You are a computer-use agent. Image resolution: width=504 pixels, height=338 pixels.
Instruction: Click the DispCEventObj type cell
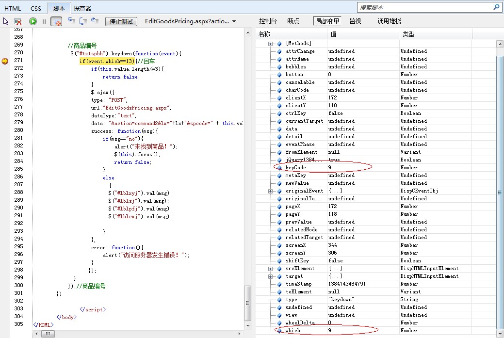point(419,191)
